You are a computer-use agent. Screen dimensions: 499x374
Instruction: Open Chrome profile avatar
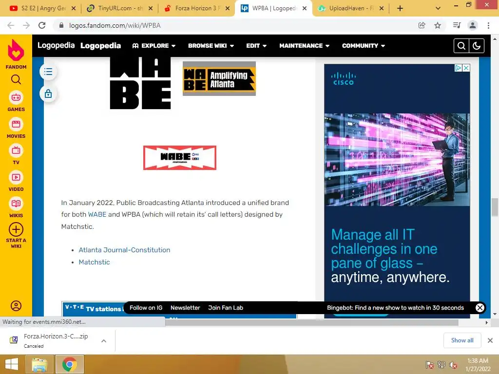[x=473, y=25]
